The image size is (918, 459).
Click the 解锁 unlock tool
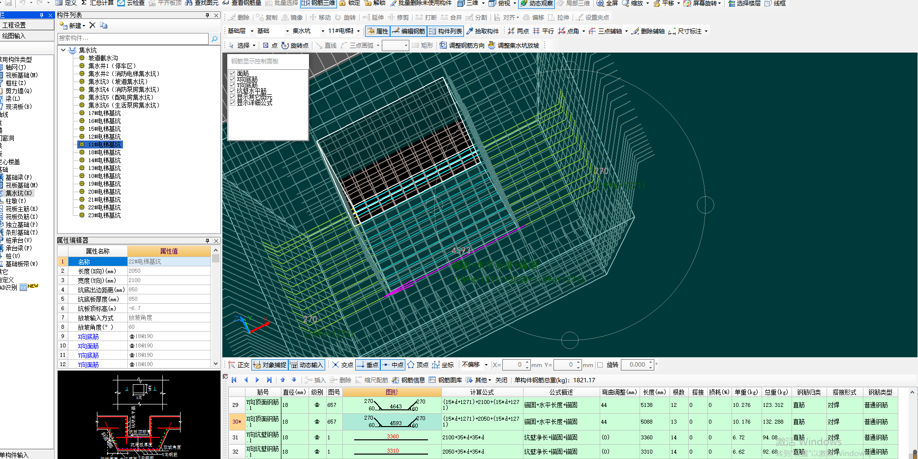pos(375,3)
